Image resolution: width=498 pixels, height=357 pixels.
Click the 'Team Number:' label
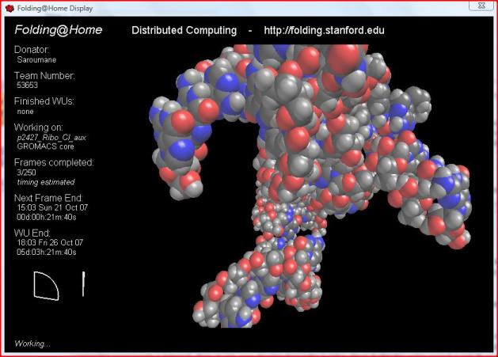(x=44, y=75)
